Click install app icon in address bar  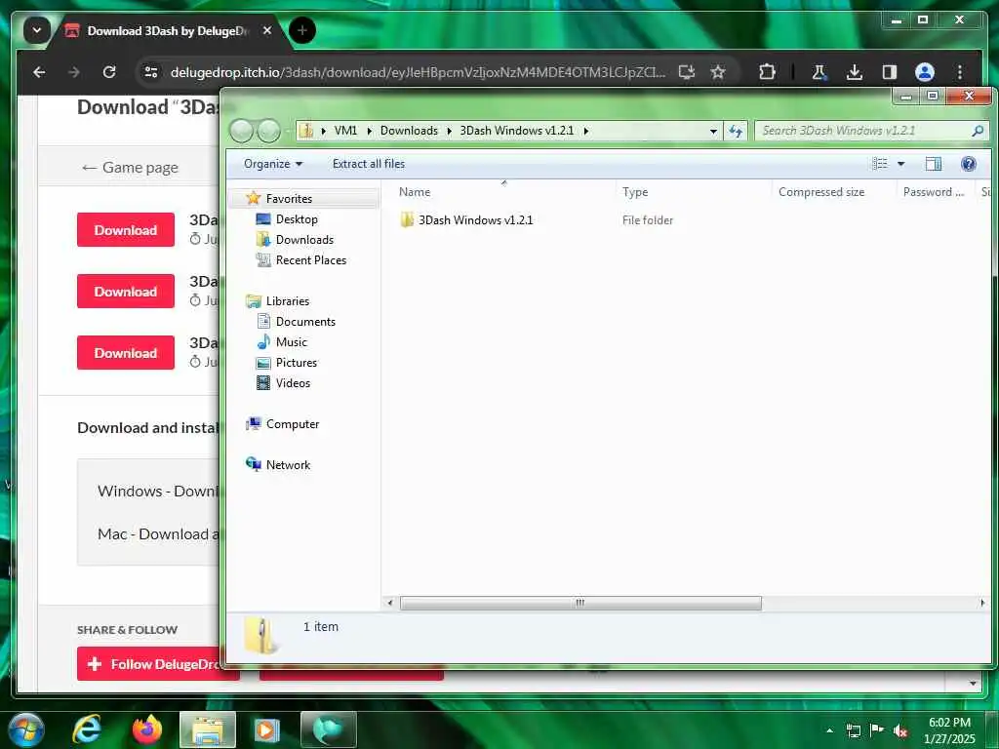(686, 72)
